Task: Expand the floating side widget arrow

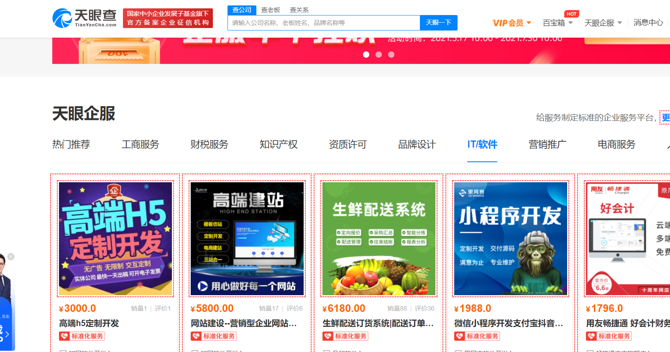Action: (x=7, y=334)
